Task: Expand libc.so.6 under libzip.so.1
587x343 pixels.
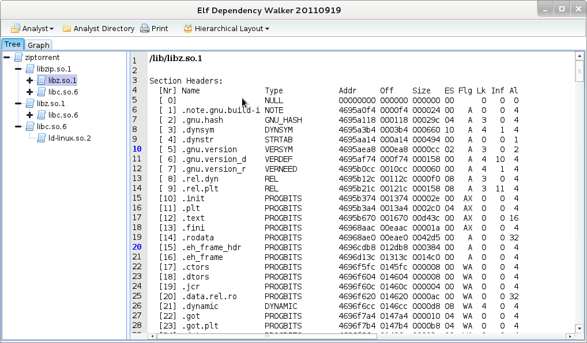Action: coord(30,92)
